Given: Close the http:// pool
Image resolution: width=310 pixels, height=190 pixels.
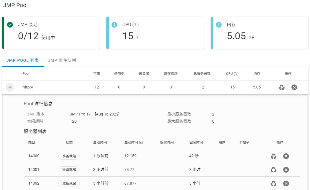Looking at the screenshot, I should [x=294, y=87].
